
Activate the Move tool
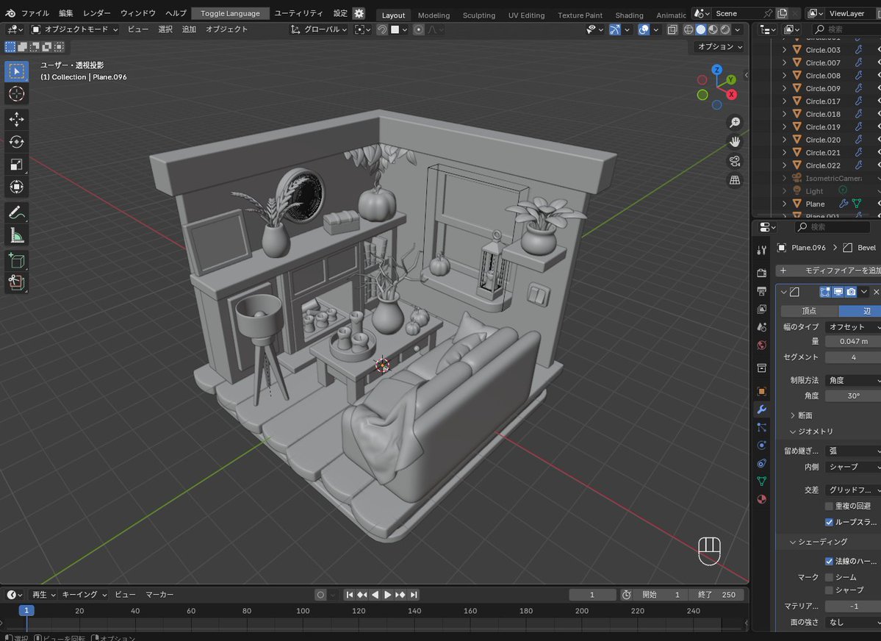click(x=16, y=118)
